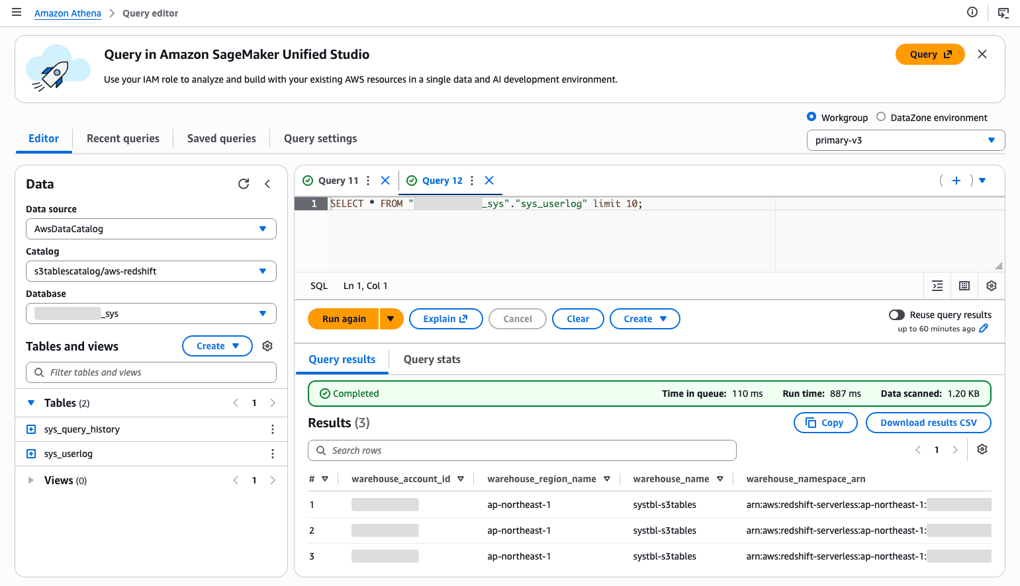Screen dimensions: 1020x586
Task: Open the hamburger navigation menu
Action: click(x=17, y=13)
